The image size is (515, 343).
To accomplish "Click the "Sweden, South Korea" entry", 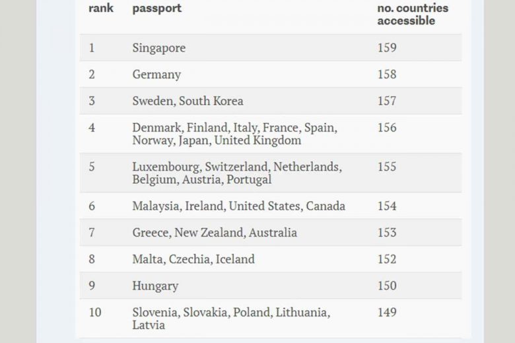I will (x=188, y=101).
